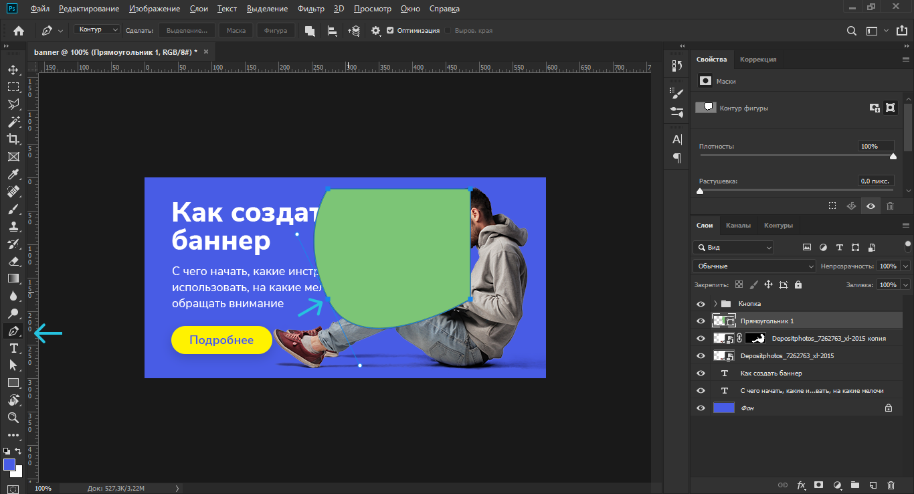Viewport: 914px width, 494px height.
Task: Switch to the Каналы tab
Action: pos(738,226)
